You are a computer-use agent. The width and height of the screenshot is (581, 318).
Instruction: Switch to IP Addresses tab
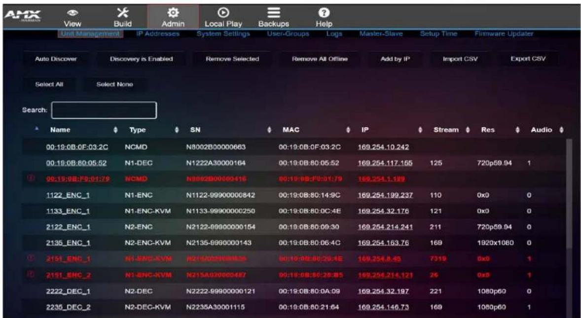pos(158,34)
